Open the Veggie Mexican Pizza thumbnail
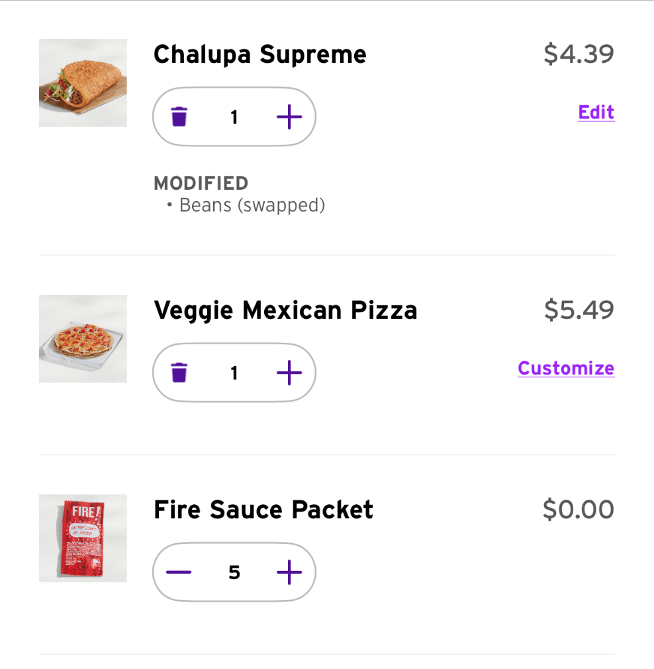The height and width of the screenshot is (669, 654). coord(83,339)
